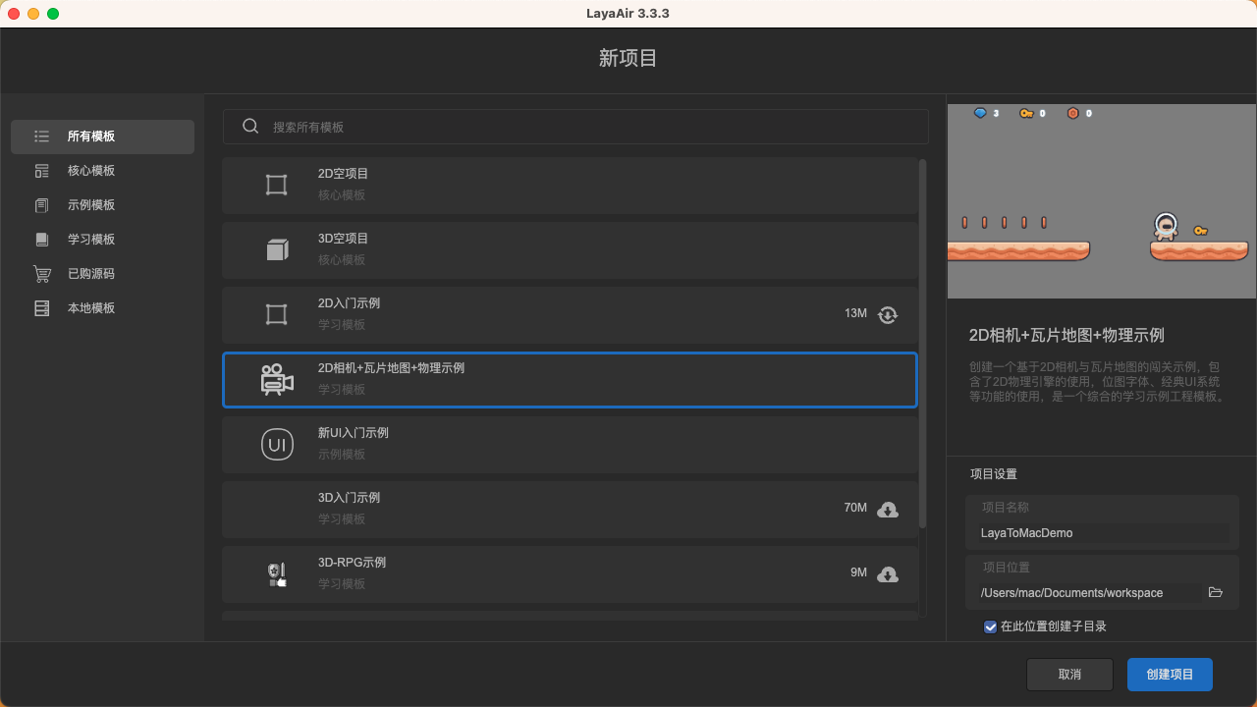Click the 13M size label
Viewport: 1257px width, 707px height.
point(855,313)
